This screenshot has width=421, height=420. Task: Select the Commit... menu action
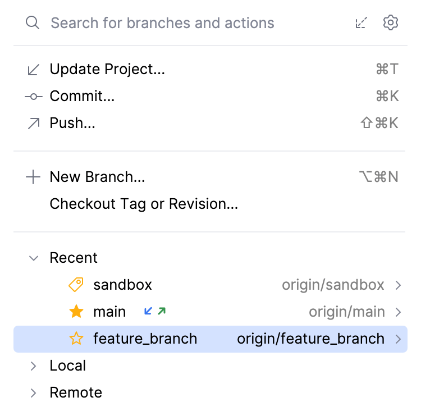(x=82, y=96)
